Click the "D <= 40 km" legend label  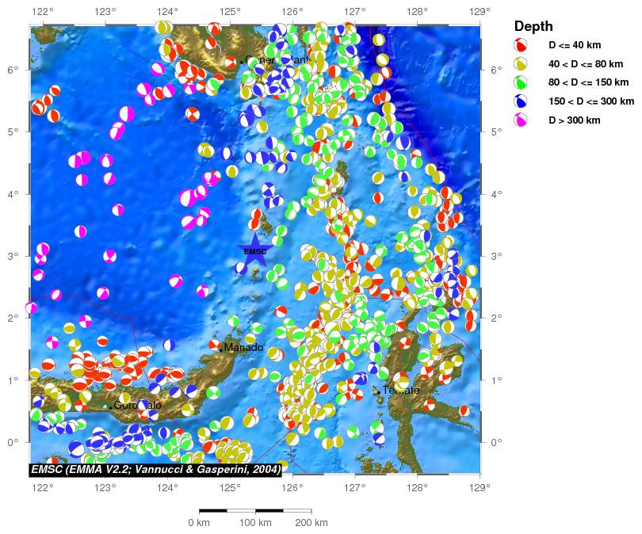pyautogui.click(x=575, y=44)
